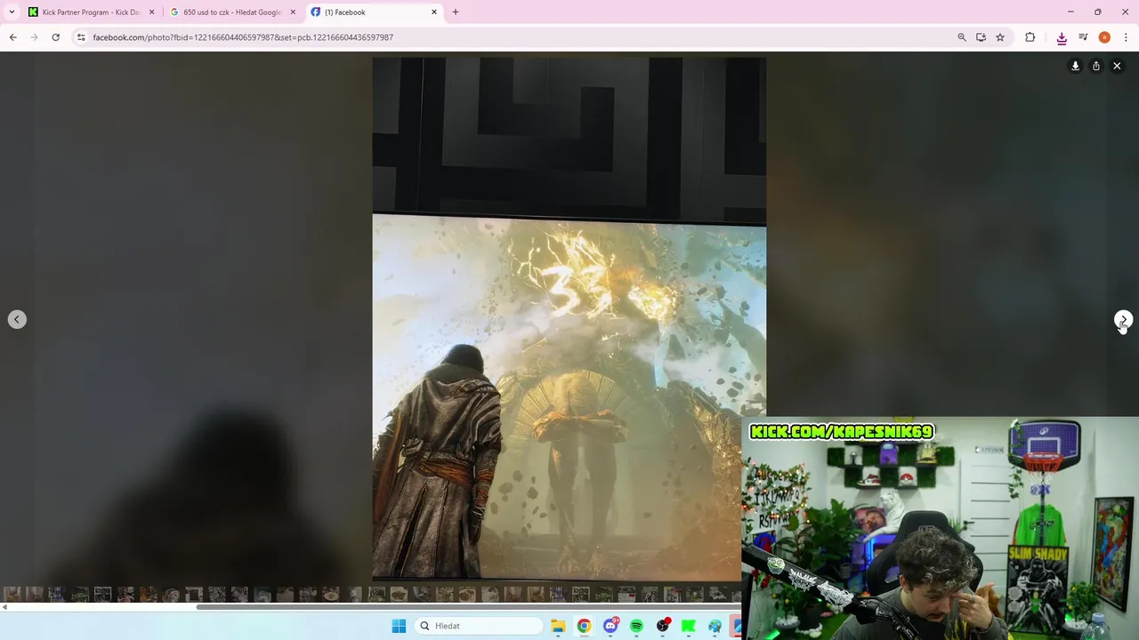Screen dimensions: 1139x640
Task: Open Discord from the taskbar
Action: 610,626
